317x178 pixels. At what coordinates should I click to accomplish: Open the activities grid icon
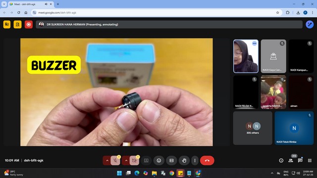[x=310, y=160]
